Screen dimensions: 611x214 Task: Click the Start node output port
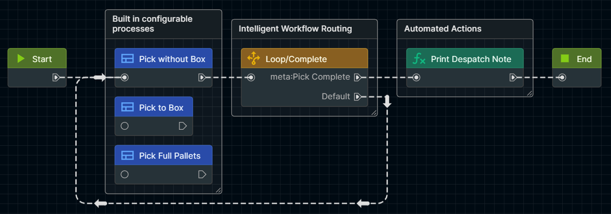57,78
